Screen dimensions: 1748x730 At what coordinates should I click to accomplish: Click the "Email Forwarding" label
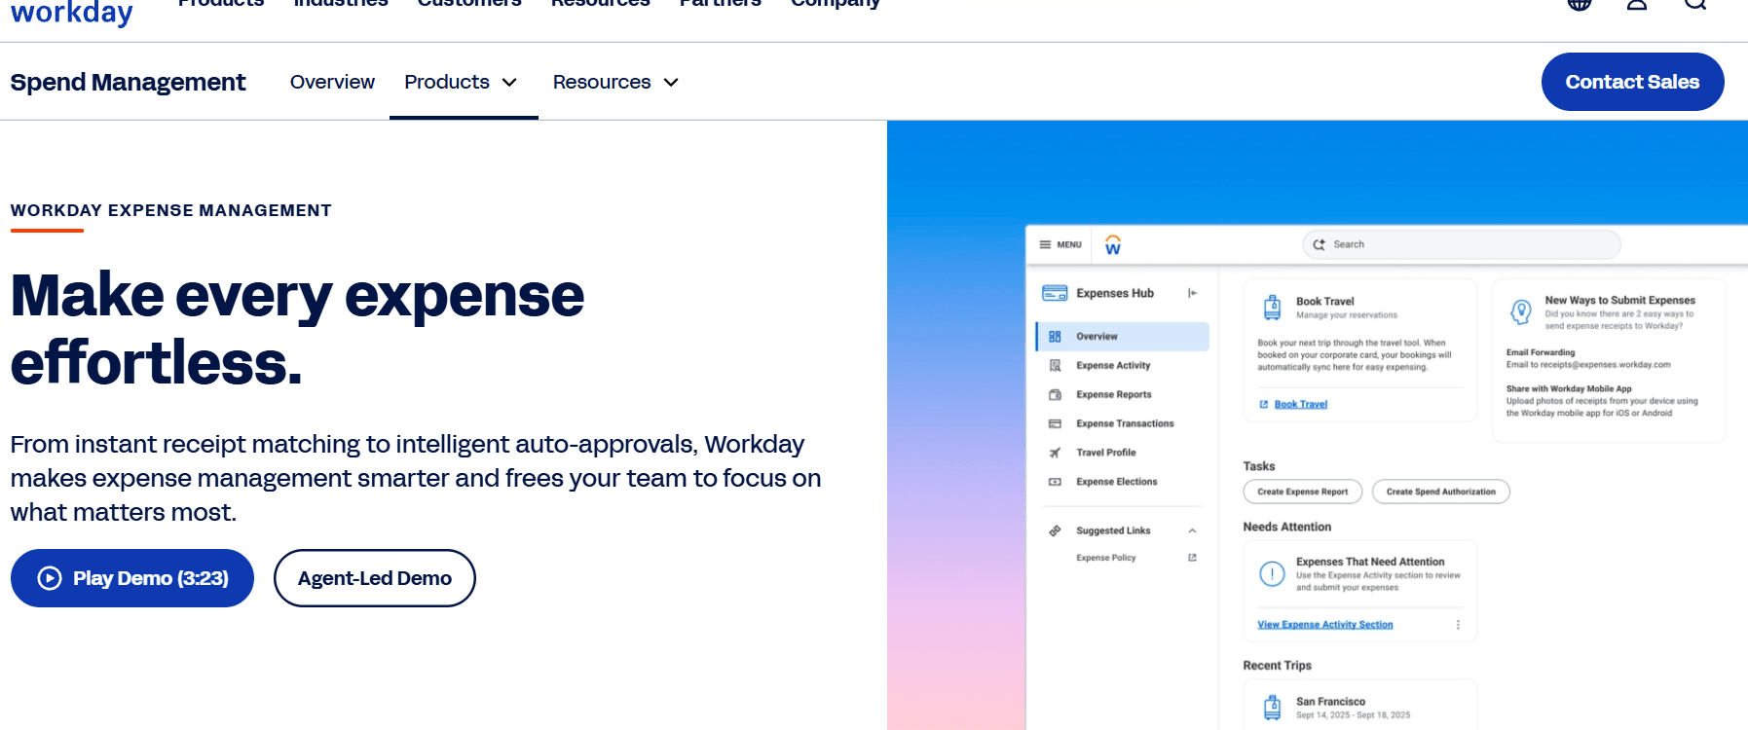pyautogui.click(x=1541, y=352)
